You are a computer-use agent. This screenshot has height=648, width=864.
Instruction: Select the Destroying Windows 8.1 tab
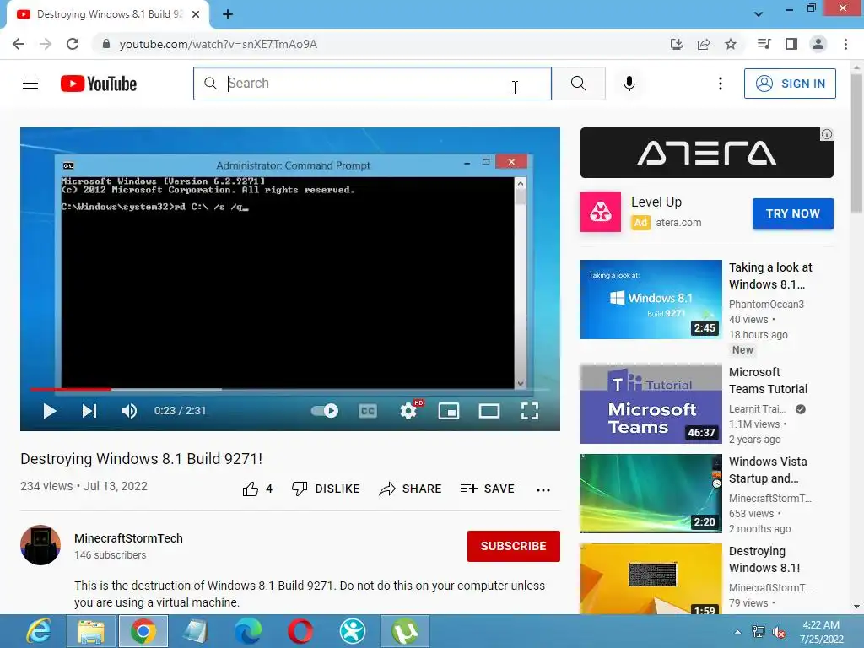point(108,15)
